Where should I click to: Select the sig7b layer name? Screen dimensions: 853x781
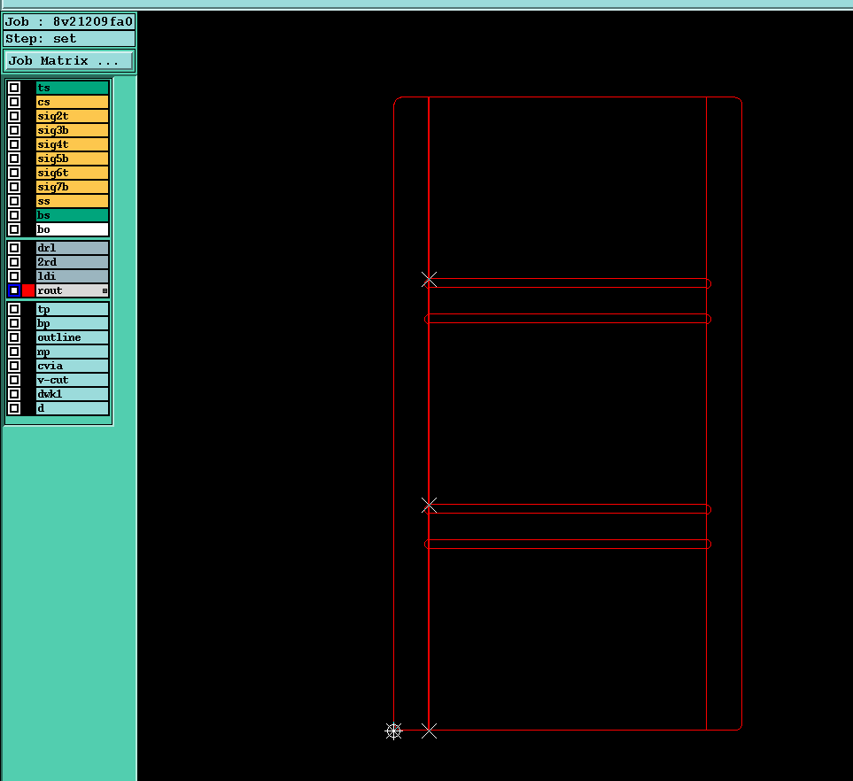click(73, 187)
